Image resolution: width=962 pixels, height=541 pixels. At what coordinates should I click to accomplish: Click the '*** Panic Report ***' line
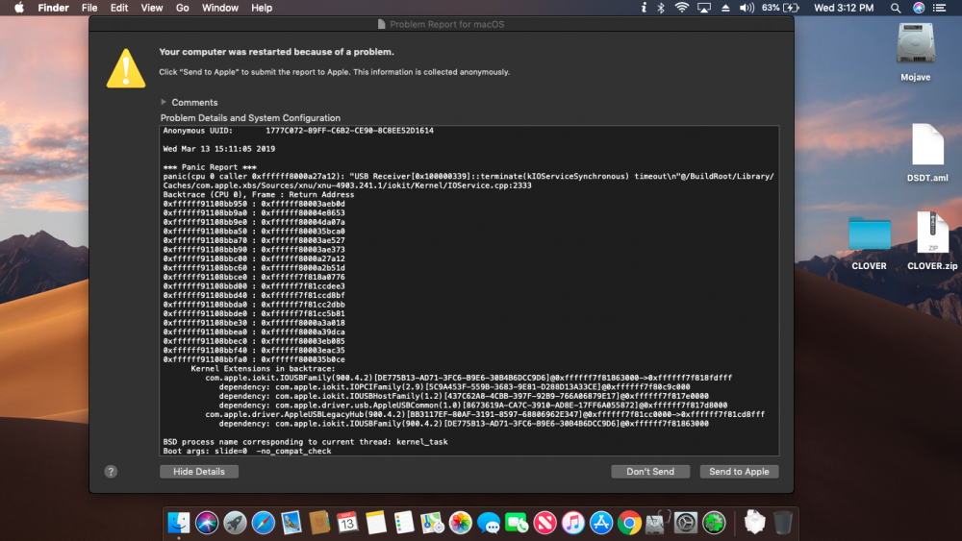coord(210,166)
